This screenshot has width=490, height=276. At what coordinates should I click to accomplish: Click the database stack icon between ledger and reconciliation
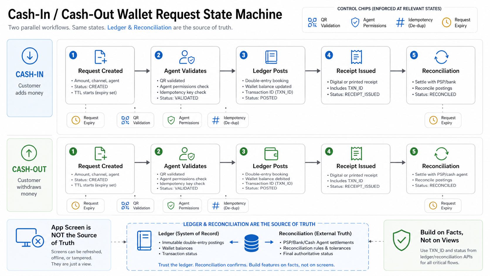[x=251, y=243]
